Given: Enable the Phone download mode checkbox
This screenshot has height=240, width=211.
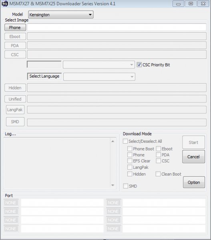Looking at the screenshot, I should pos(130,155).
